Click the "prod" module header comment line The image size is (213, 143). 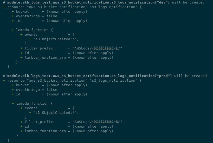pyautogui.click(x=105, y=76)
